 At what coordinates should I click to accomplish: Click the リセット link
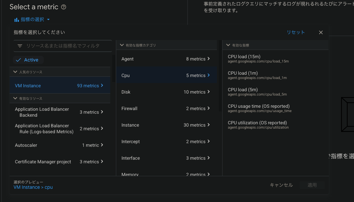[295, 32]
